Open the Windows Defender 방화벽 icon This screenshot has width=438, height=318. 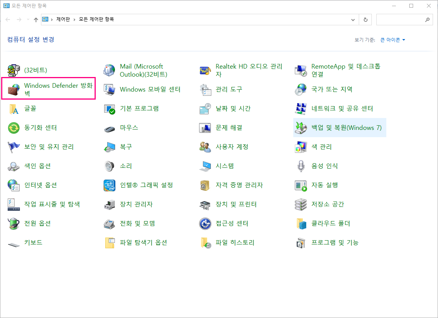tap(14, 89)
